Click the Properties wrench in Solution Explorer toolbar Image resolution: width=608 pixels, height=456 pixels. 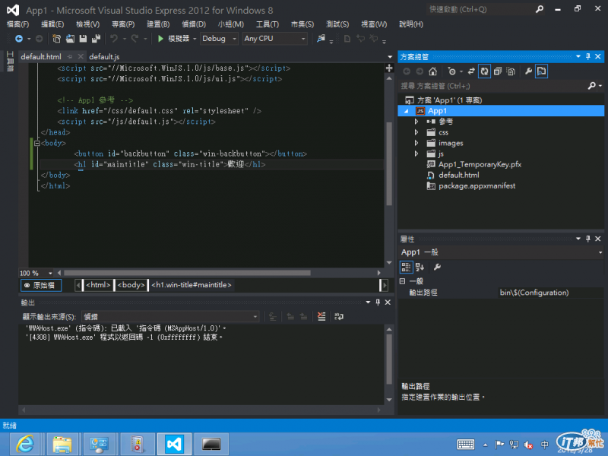[528, 71]
